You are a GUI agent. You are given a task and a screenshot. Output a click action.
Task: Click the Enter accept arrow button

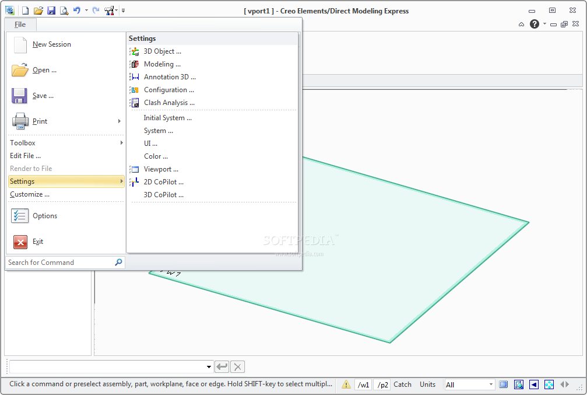tap(222, 366)
